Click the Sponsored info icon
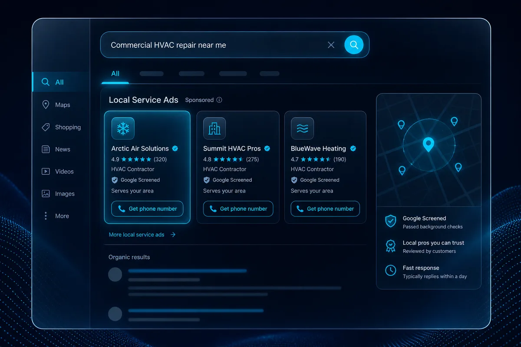Image resolution: width=521 pixels, height=347 pixels. pyautogui.click(x=219, y=100)
